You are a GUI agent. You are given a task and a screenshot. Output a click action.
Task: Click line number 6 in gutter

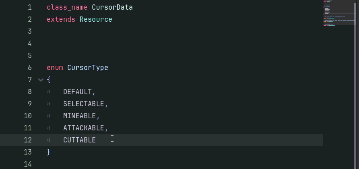[29, 68]
